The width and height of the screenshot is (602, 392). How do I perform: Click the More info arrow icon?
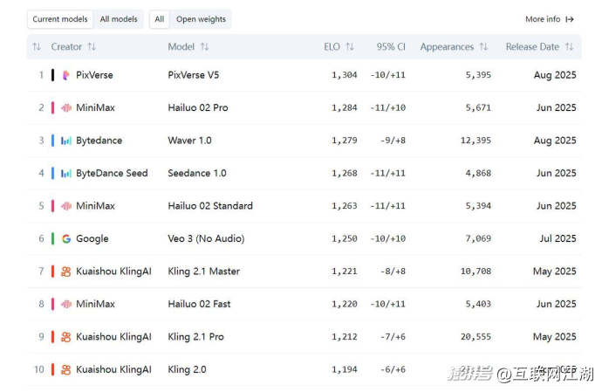570,19
